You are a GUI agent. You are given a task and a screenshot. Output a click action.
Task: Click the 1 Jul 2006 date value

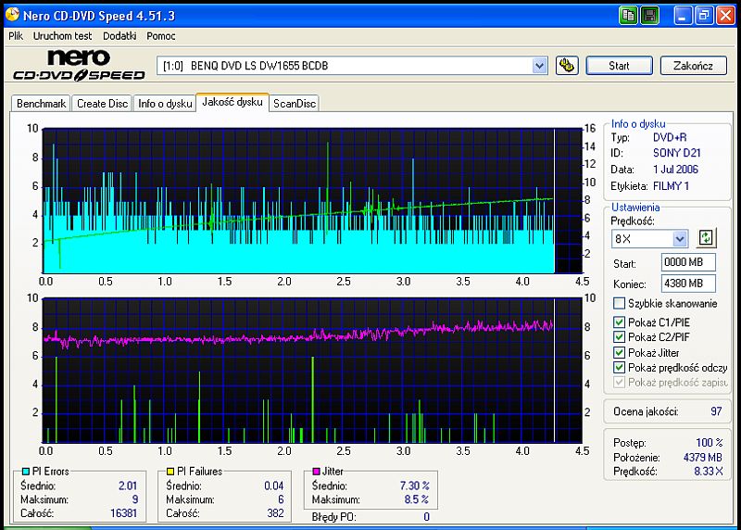[x=675, y=170]
